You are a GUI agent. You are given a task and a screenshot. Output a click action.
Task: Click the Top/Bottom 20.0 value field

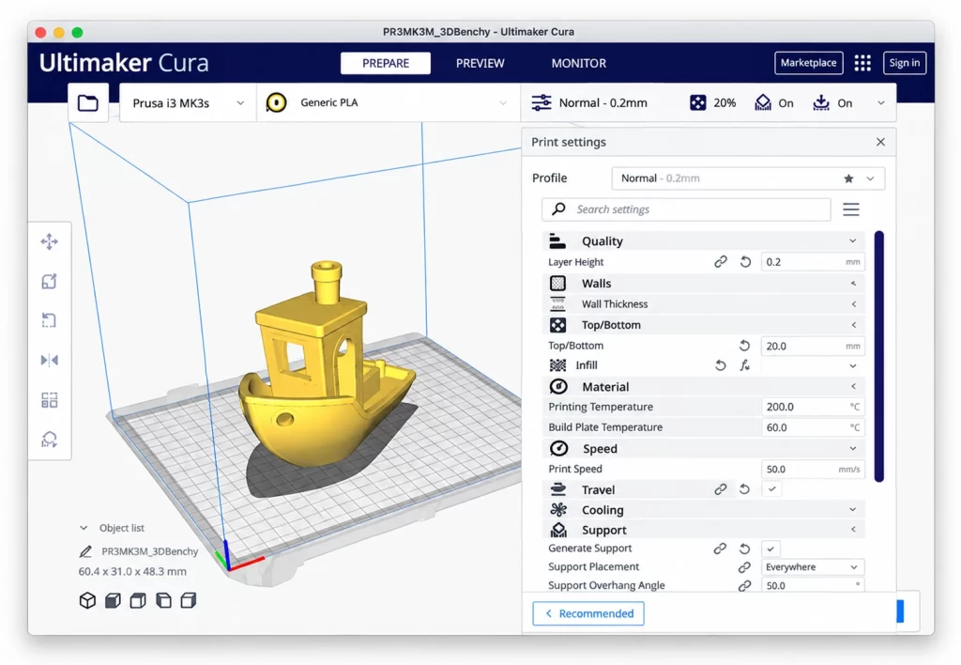point(813,346)
